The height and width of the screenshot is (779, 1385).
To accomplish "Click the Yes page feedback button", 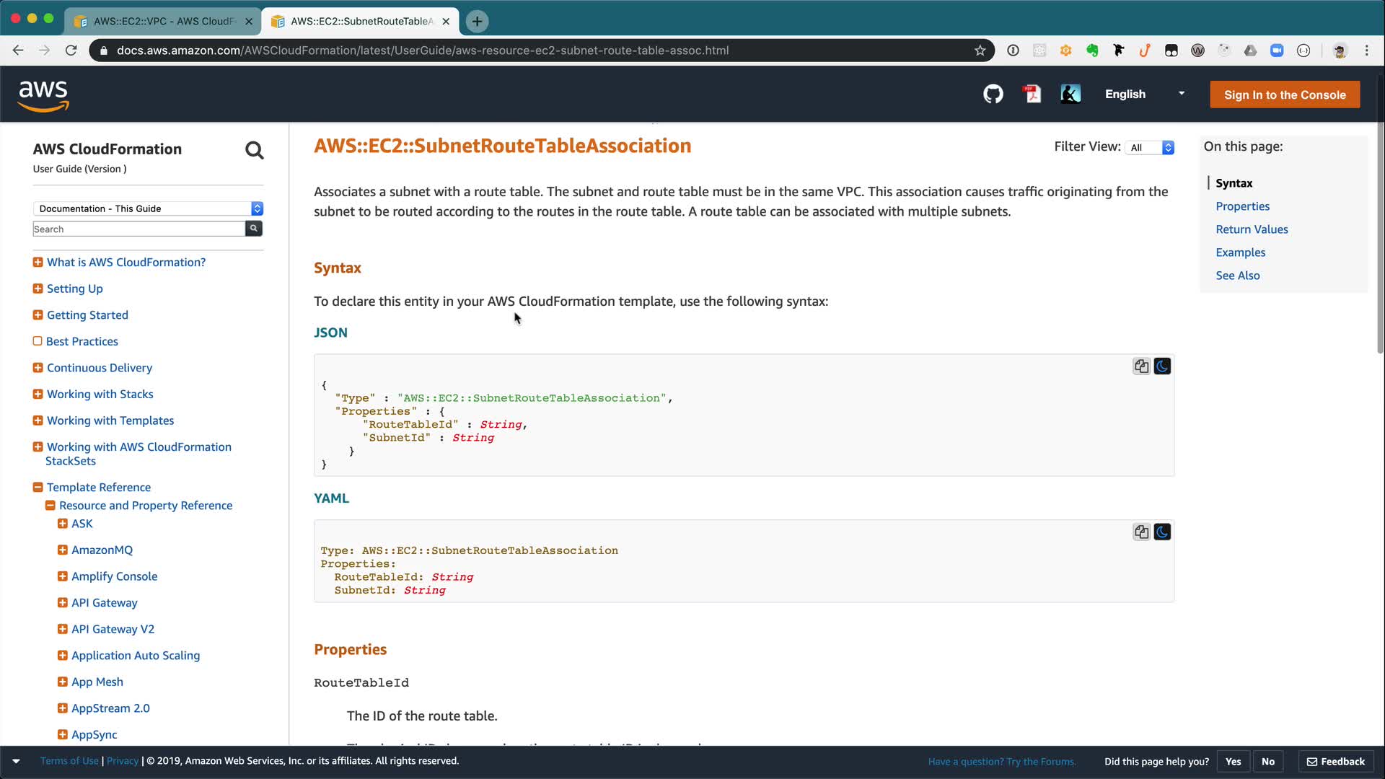I will click(x=1233, y=762).
